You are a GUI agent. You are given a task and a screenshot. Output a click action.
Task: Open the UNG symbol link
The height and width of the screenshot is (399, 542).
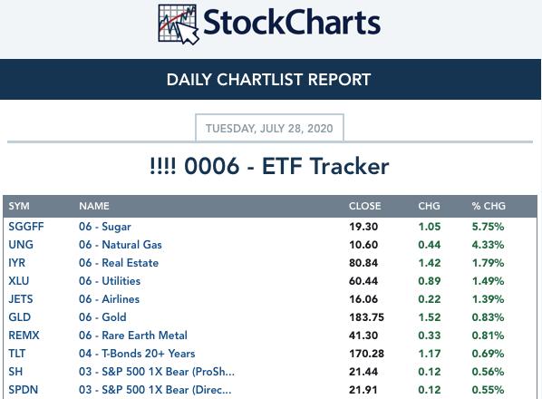[x=21, y=245]
